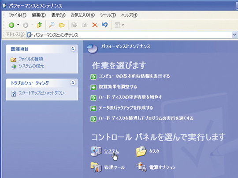Open the ツール(T) menu

coord(108,15)
